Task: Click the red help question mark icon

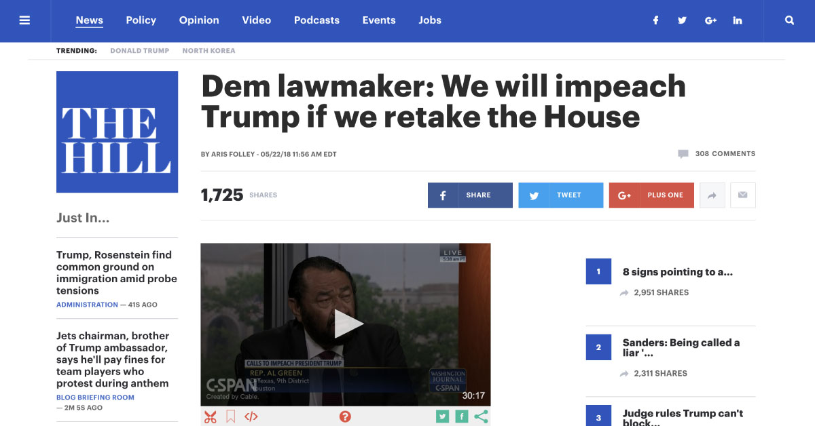Action: coord(345,417)
